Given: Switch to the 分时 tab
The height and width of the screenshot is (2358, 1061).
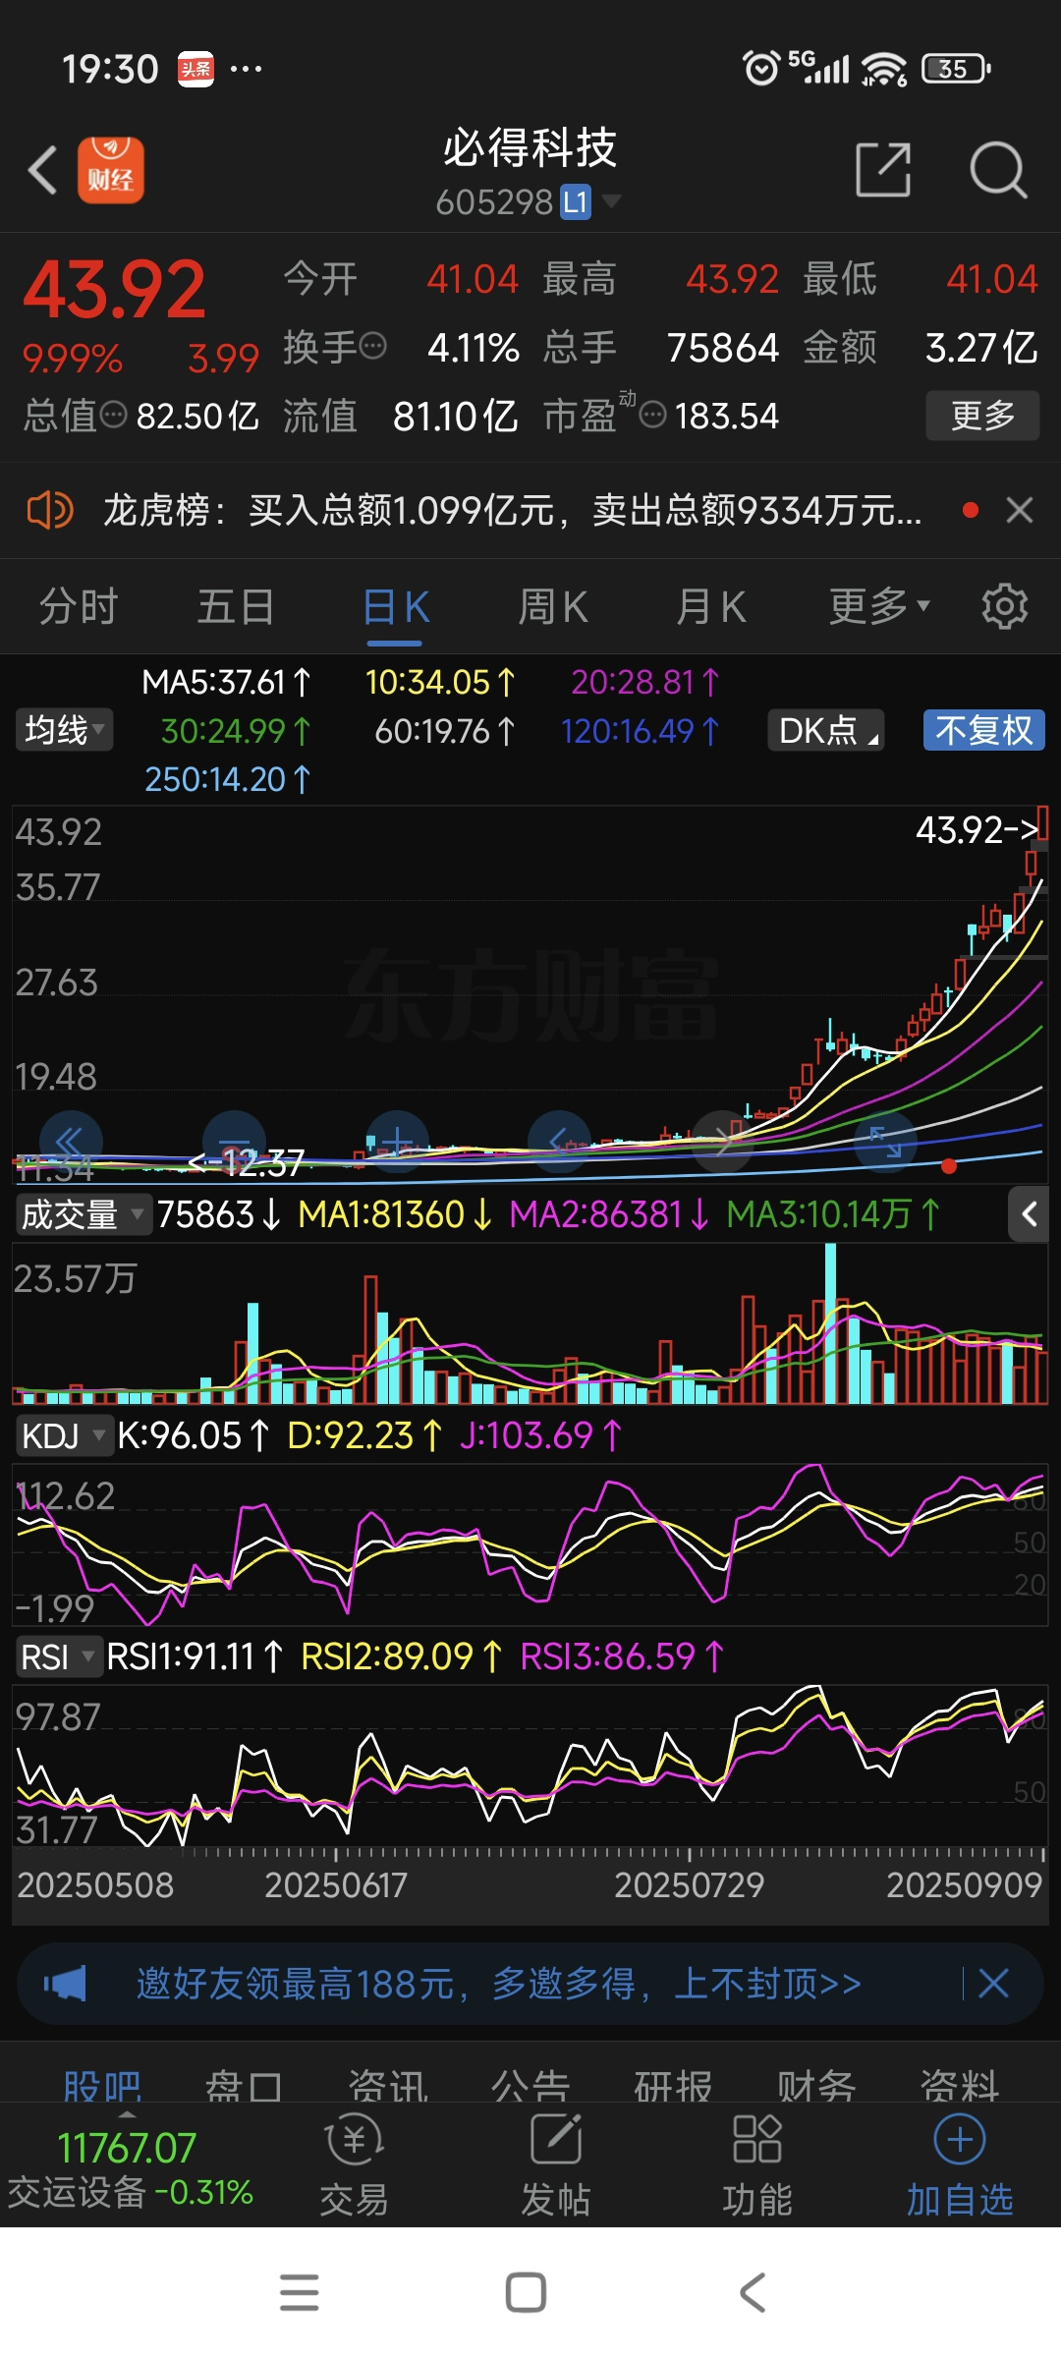Looking at the screenshot, I should 79,606.
